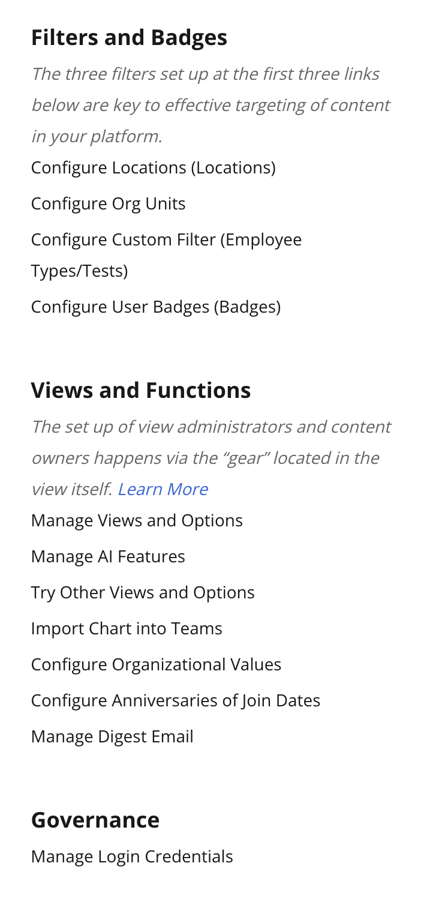
Task: Click the Types/Tests) line of Custom Filter
Action: point(80,271)
